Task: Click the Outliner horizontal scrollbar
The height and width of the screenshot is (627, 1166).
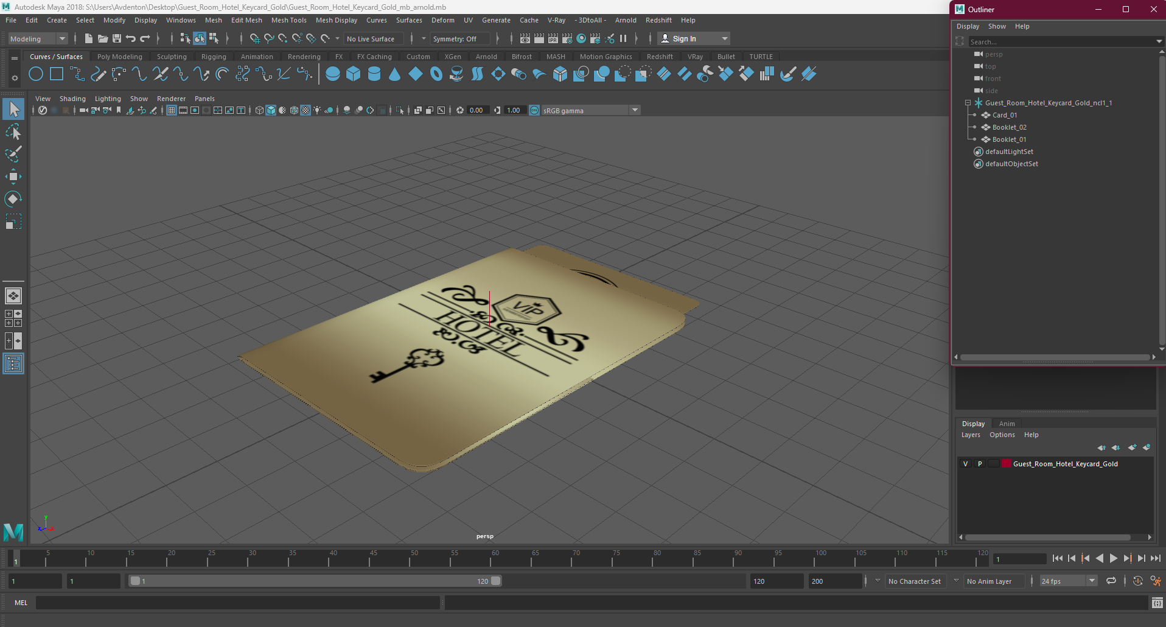Action: tap(1055, 357)
